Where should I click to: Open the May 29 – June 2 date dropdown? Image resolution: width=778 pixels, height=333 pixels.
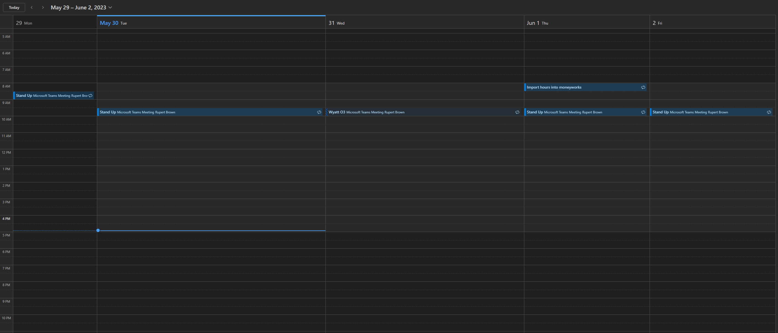[x=110, y=7]
